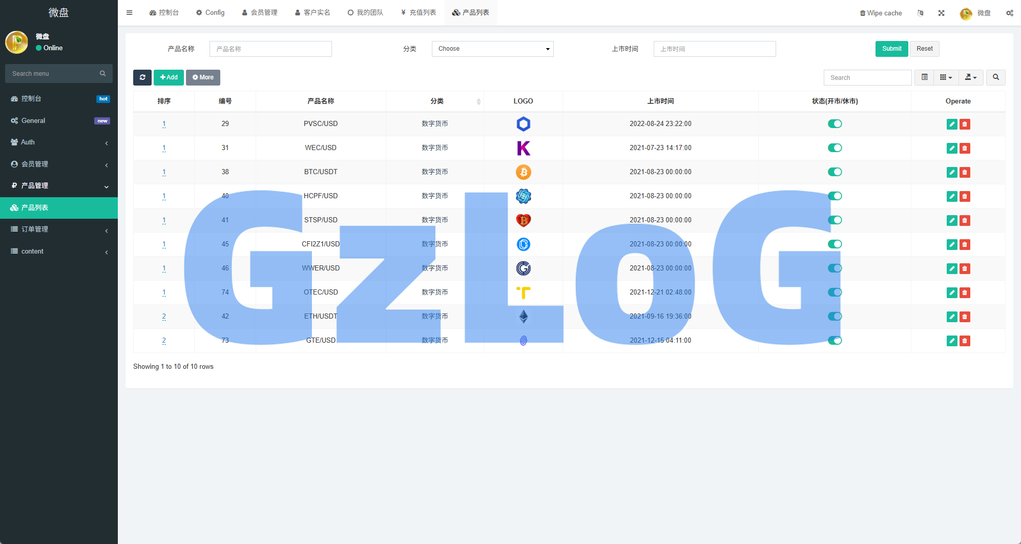Toggle the table card view icon

coord(924,77)
